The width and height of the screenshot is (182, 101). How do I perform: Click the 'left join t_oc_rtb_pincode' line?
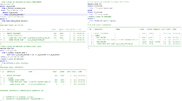33,55
